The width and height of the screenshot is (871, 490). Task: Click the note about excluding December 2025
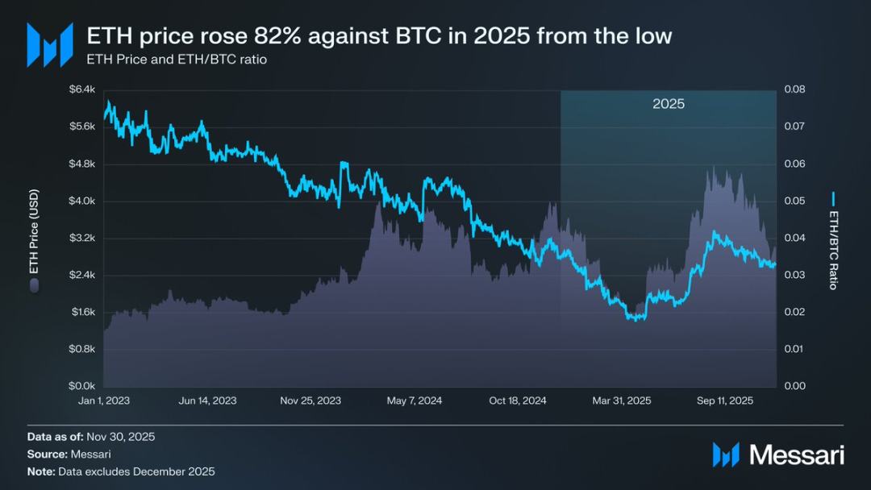pos(121,471)
